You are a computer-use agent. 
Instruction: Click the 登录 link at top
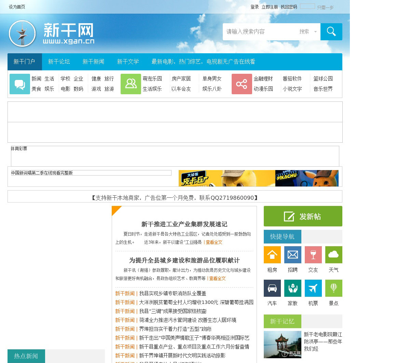(x=255, y=7)
